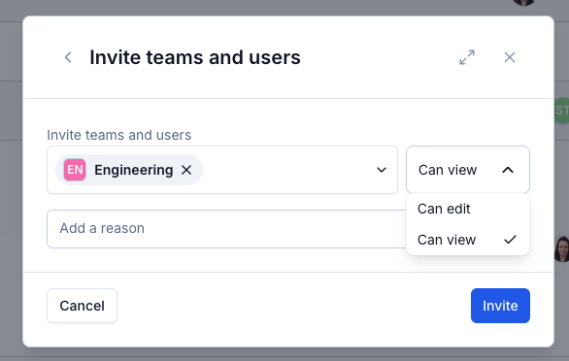Cancel the invitation
This screenshot has height=361, width=569.
(x=82, y=306)
